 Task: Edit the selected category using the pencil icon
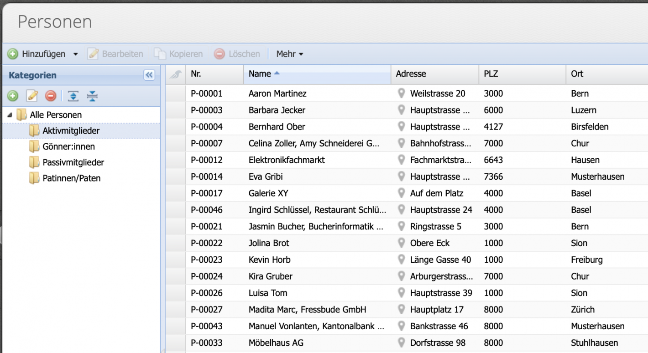[x=32, y=96]
